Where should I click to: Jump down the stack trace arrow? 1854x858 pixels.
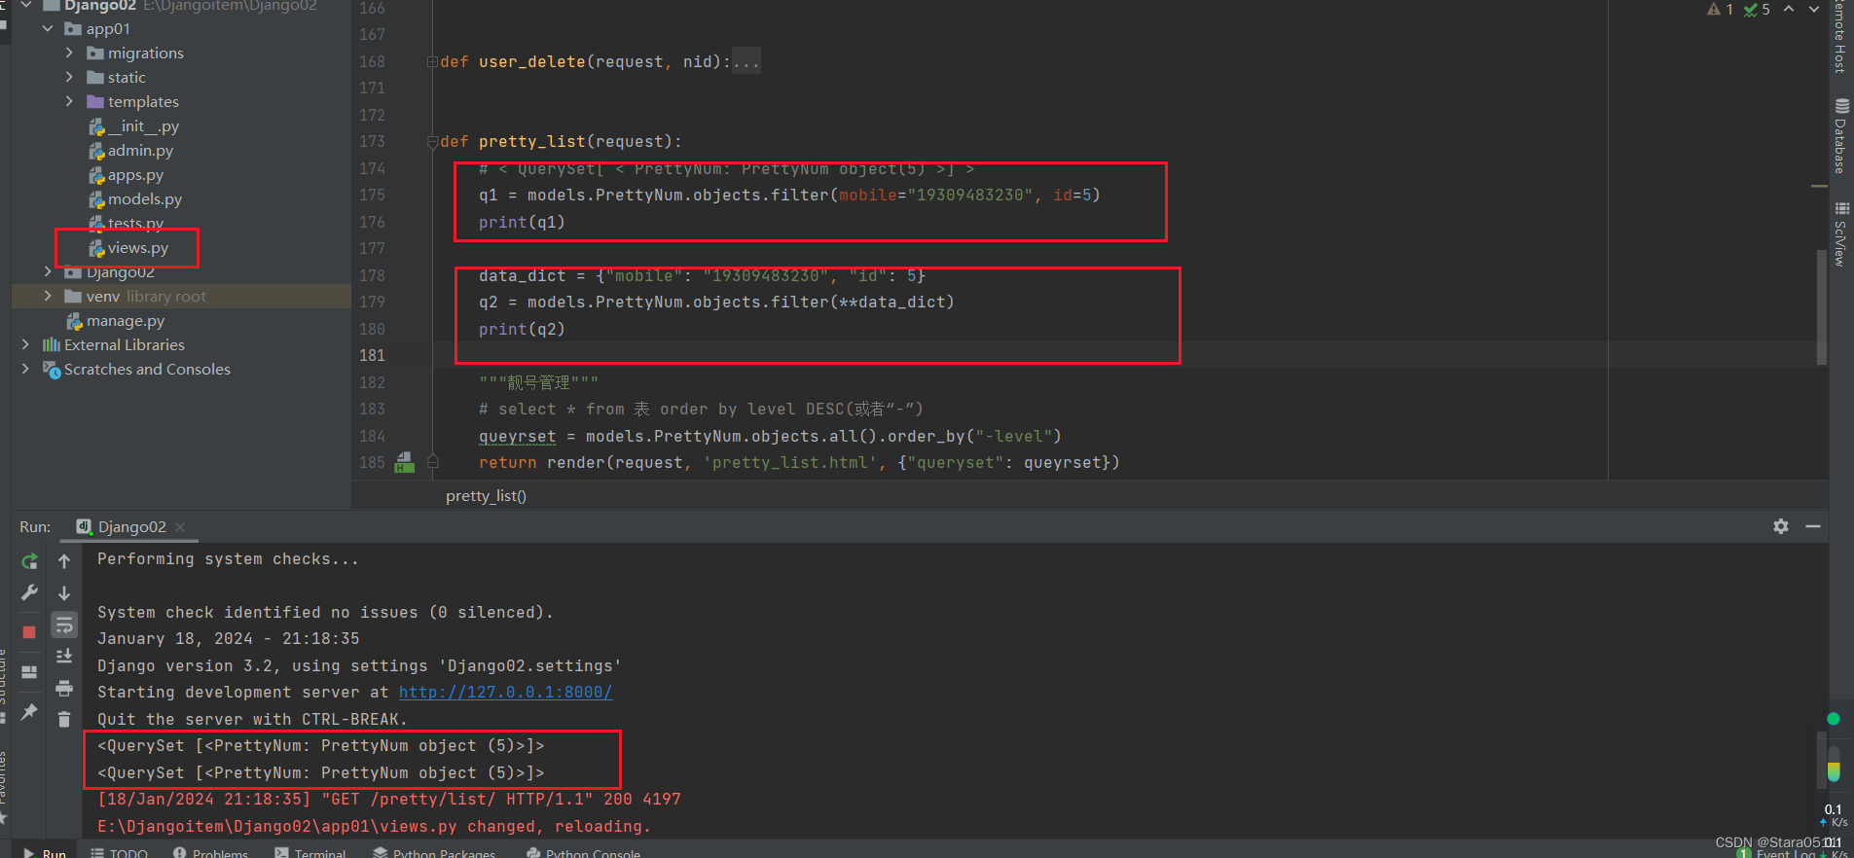[64, 592]
